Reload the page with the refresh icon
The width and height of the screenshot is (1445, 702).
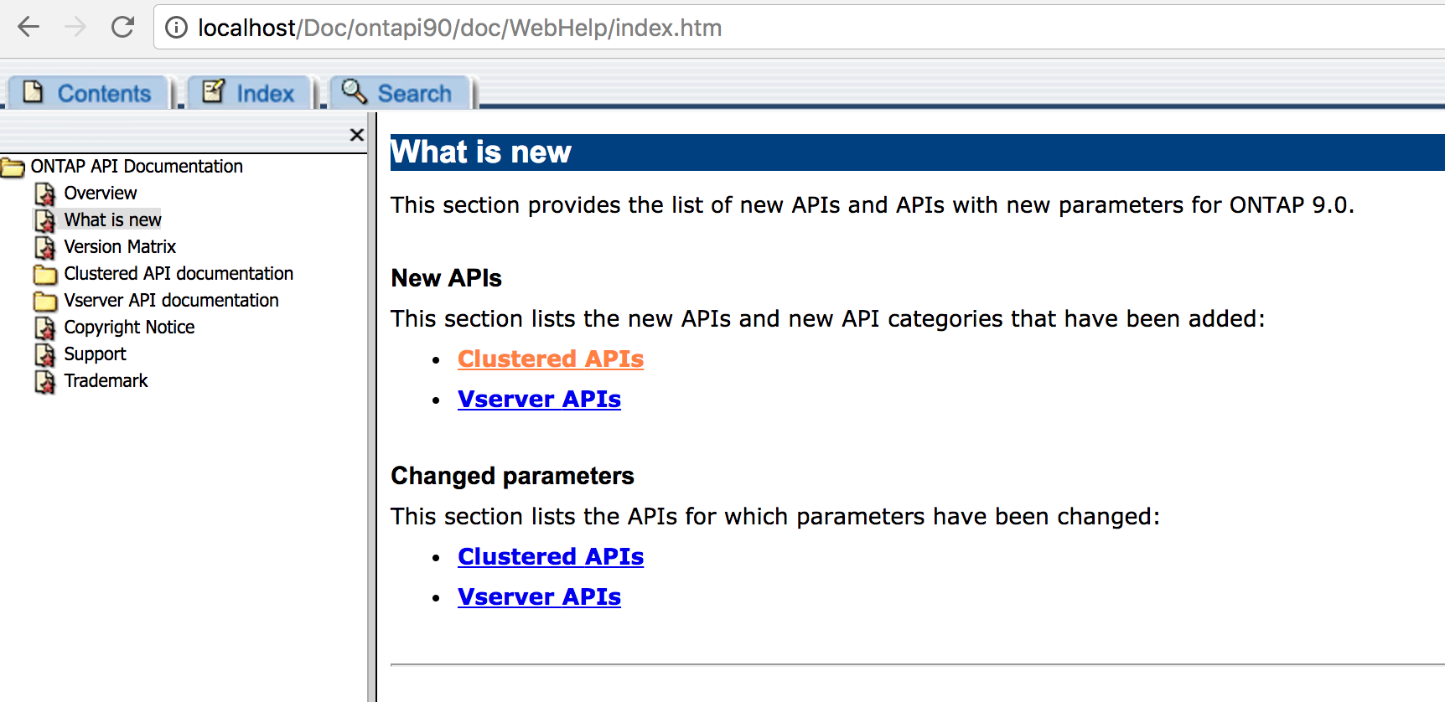[123, 28]
